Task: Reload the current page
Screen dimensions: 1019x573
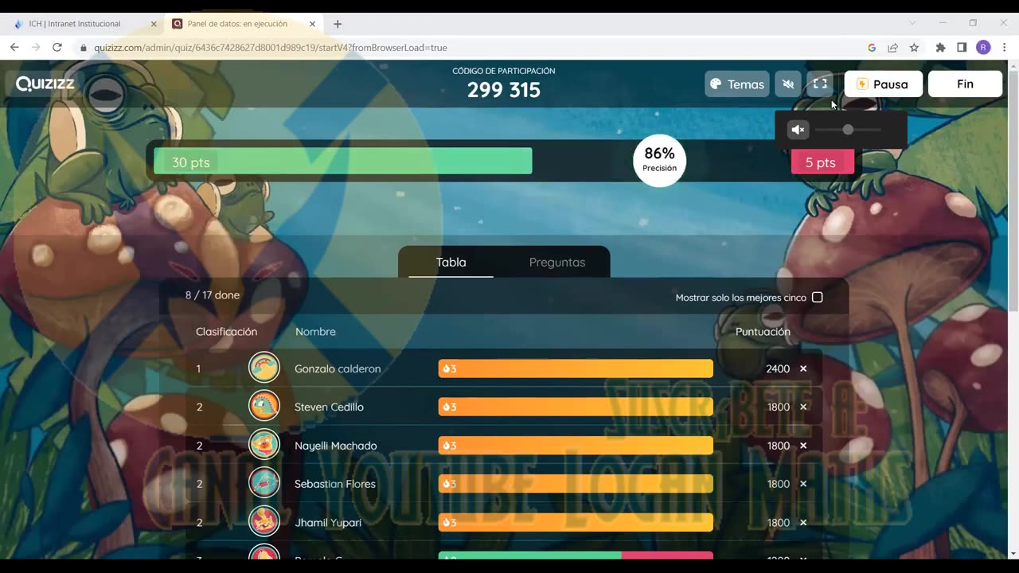Action: click(57, 48)
